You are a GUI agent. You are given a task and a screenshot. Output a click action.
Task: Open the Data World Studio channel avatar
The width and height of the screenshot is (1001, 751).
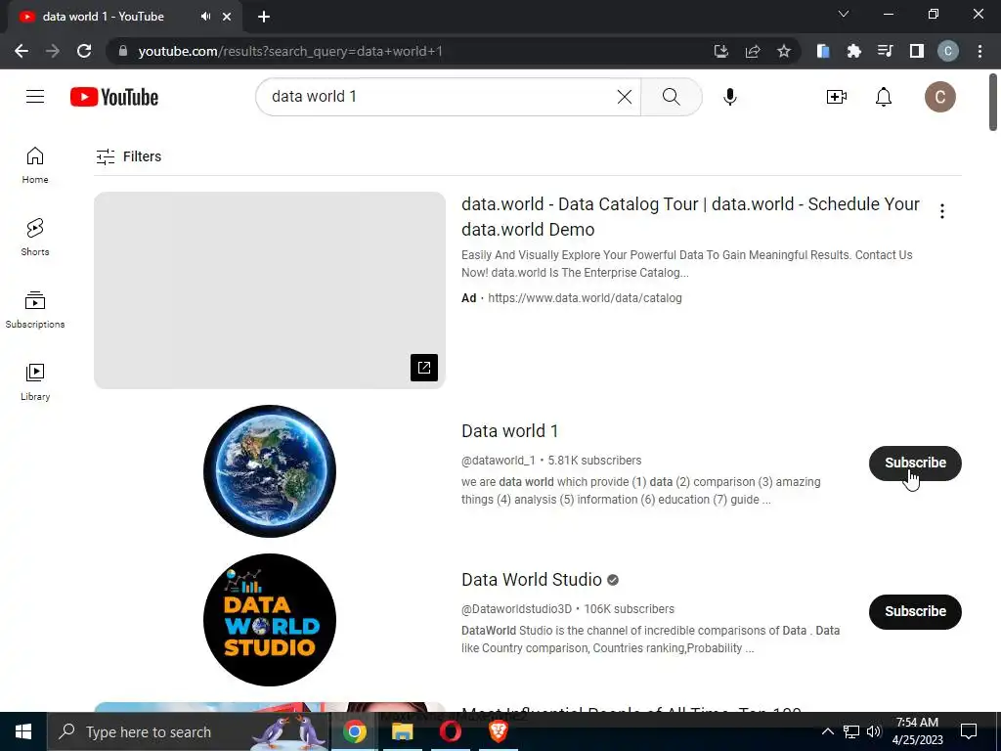270,620
